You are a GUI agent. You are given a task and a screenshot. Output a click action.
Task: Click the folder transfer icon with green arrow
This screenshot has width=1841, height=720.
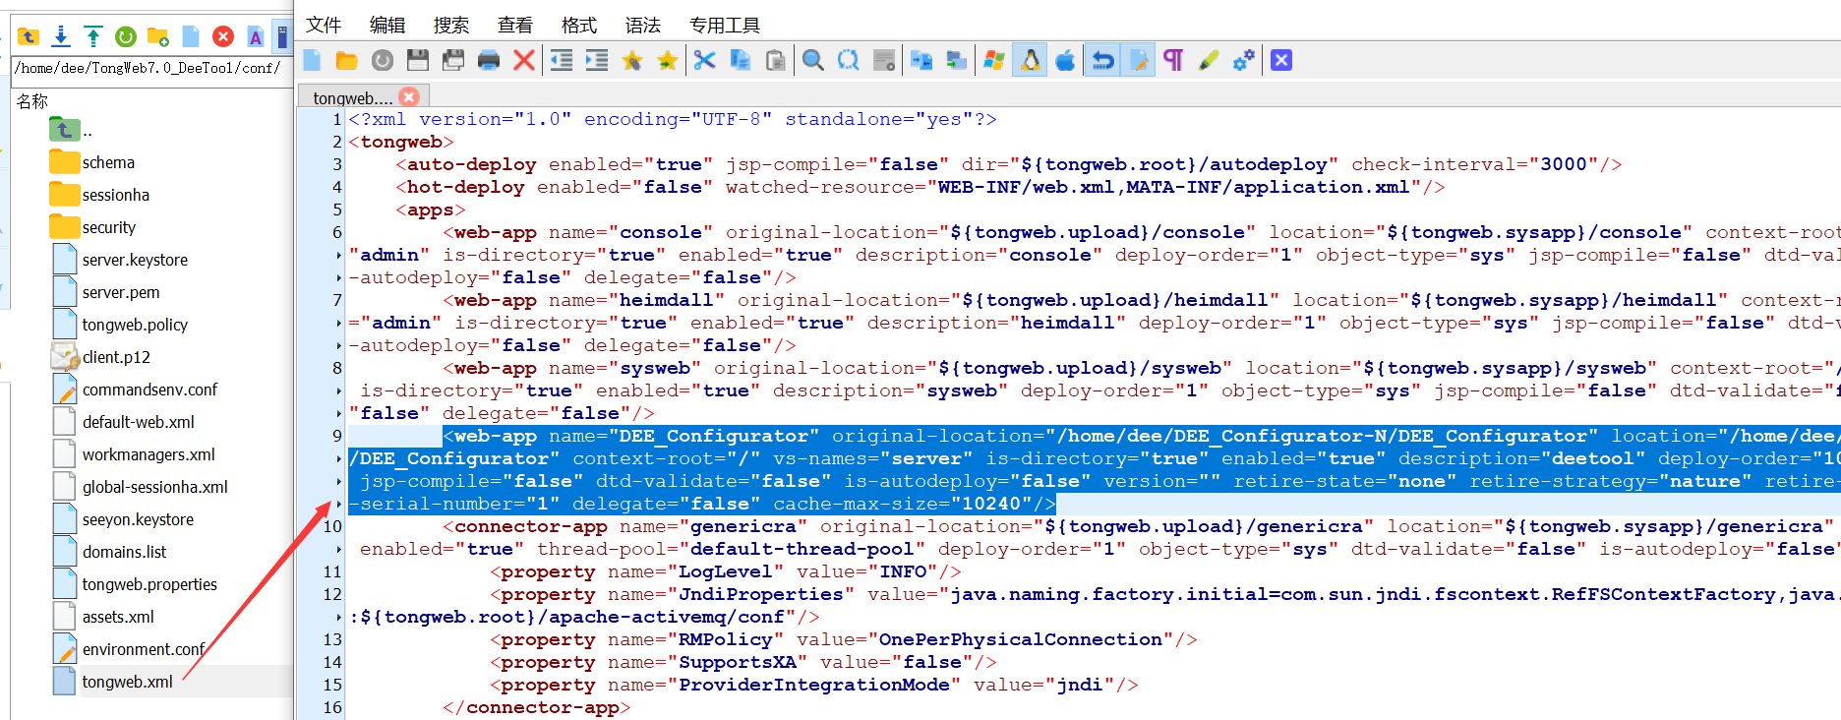[x=957, y=60]
